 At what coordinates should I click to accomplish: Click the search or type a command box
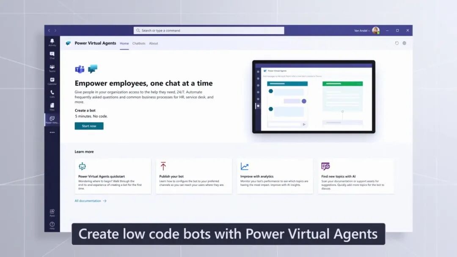point(209,30)
